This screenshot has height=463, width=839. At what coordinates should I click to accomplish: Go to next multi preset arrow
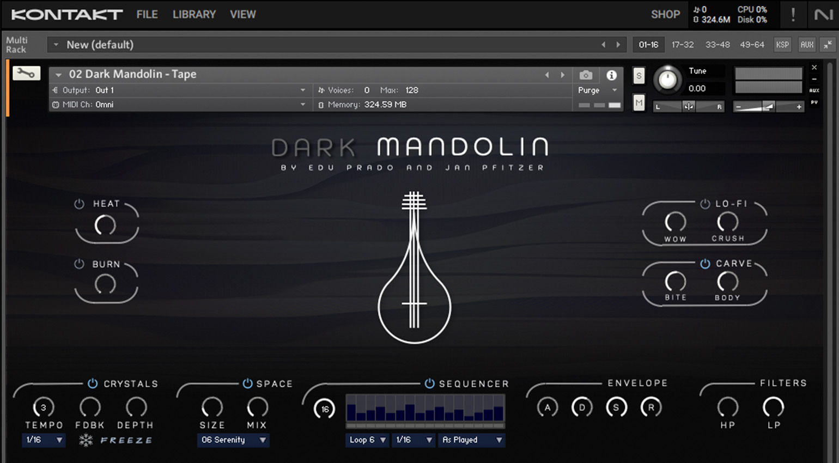point(618,45)
